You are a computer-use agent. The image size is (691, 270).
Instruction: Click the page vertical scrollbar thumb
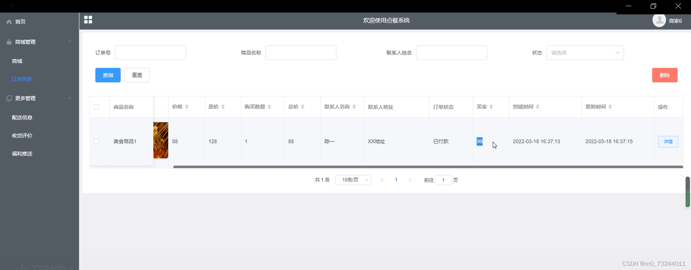[687, 192]
